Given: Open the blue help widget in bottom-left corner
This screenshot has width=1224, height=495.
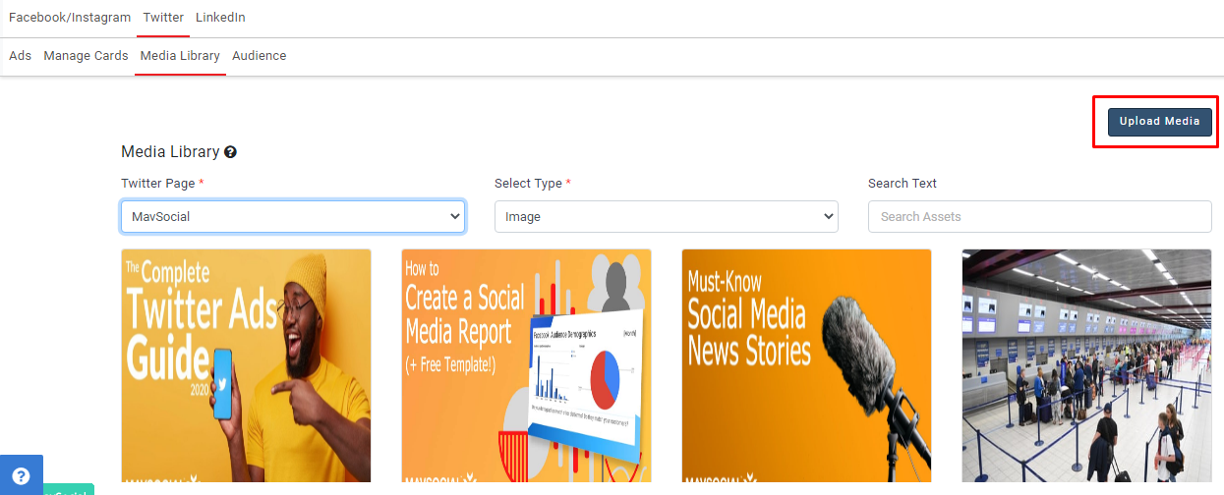Looking at the screenshot, I should click(x=21, y=475).
